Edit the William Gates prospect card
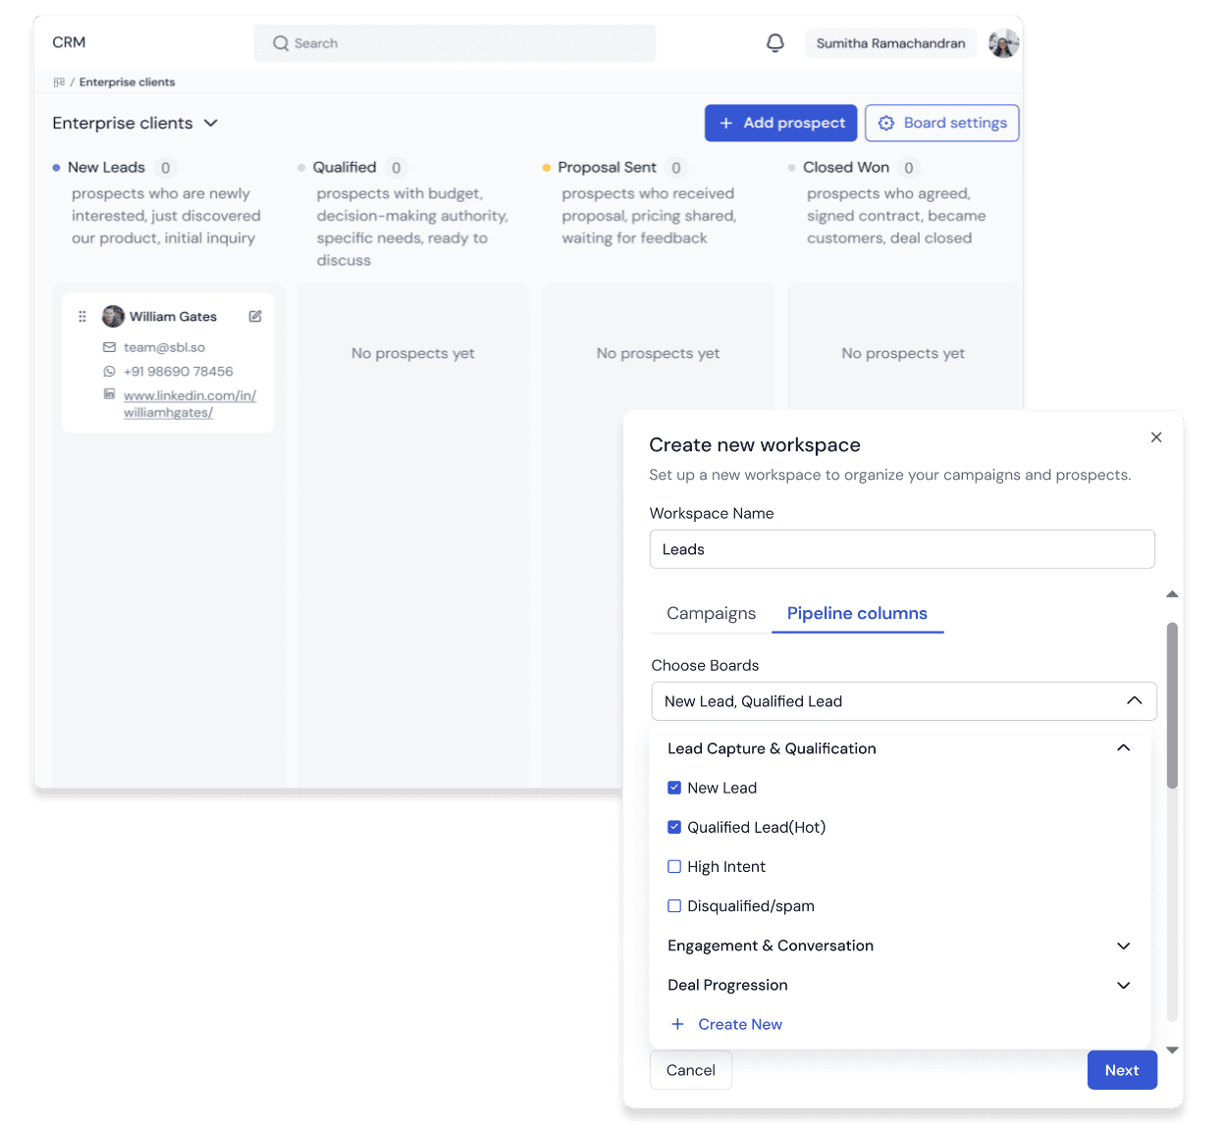1227x1128 pixels. (254, 316)
